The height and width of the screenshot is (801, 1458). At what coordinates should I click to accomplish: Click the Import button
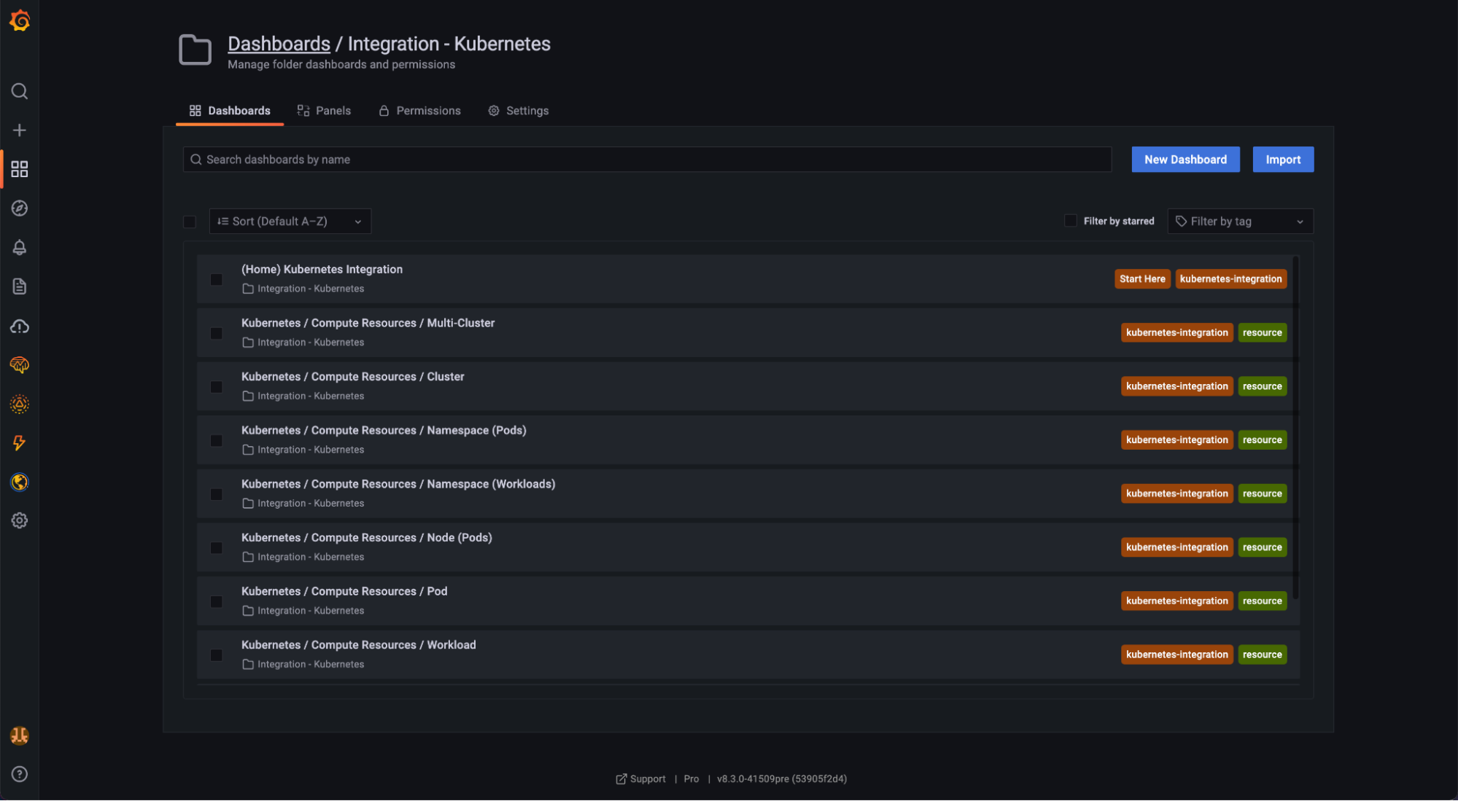tap(1282, 160)
